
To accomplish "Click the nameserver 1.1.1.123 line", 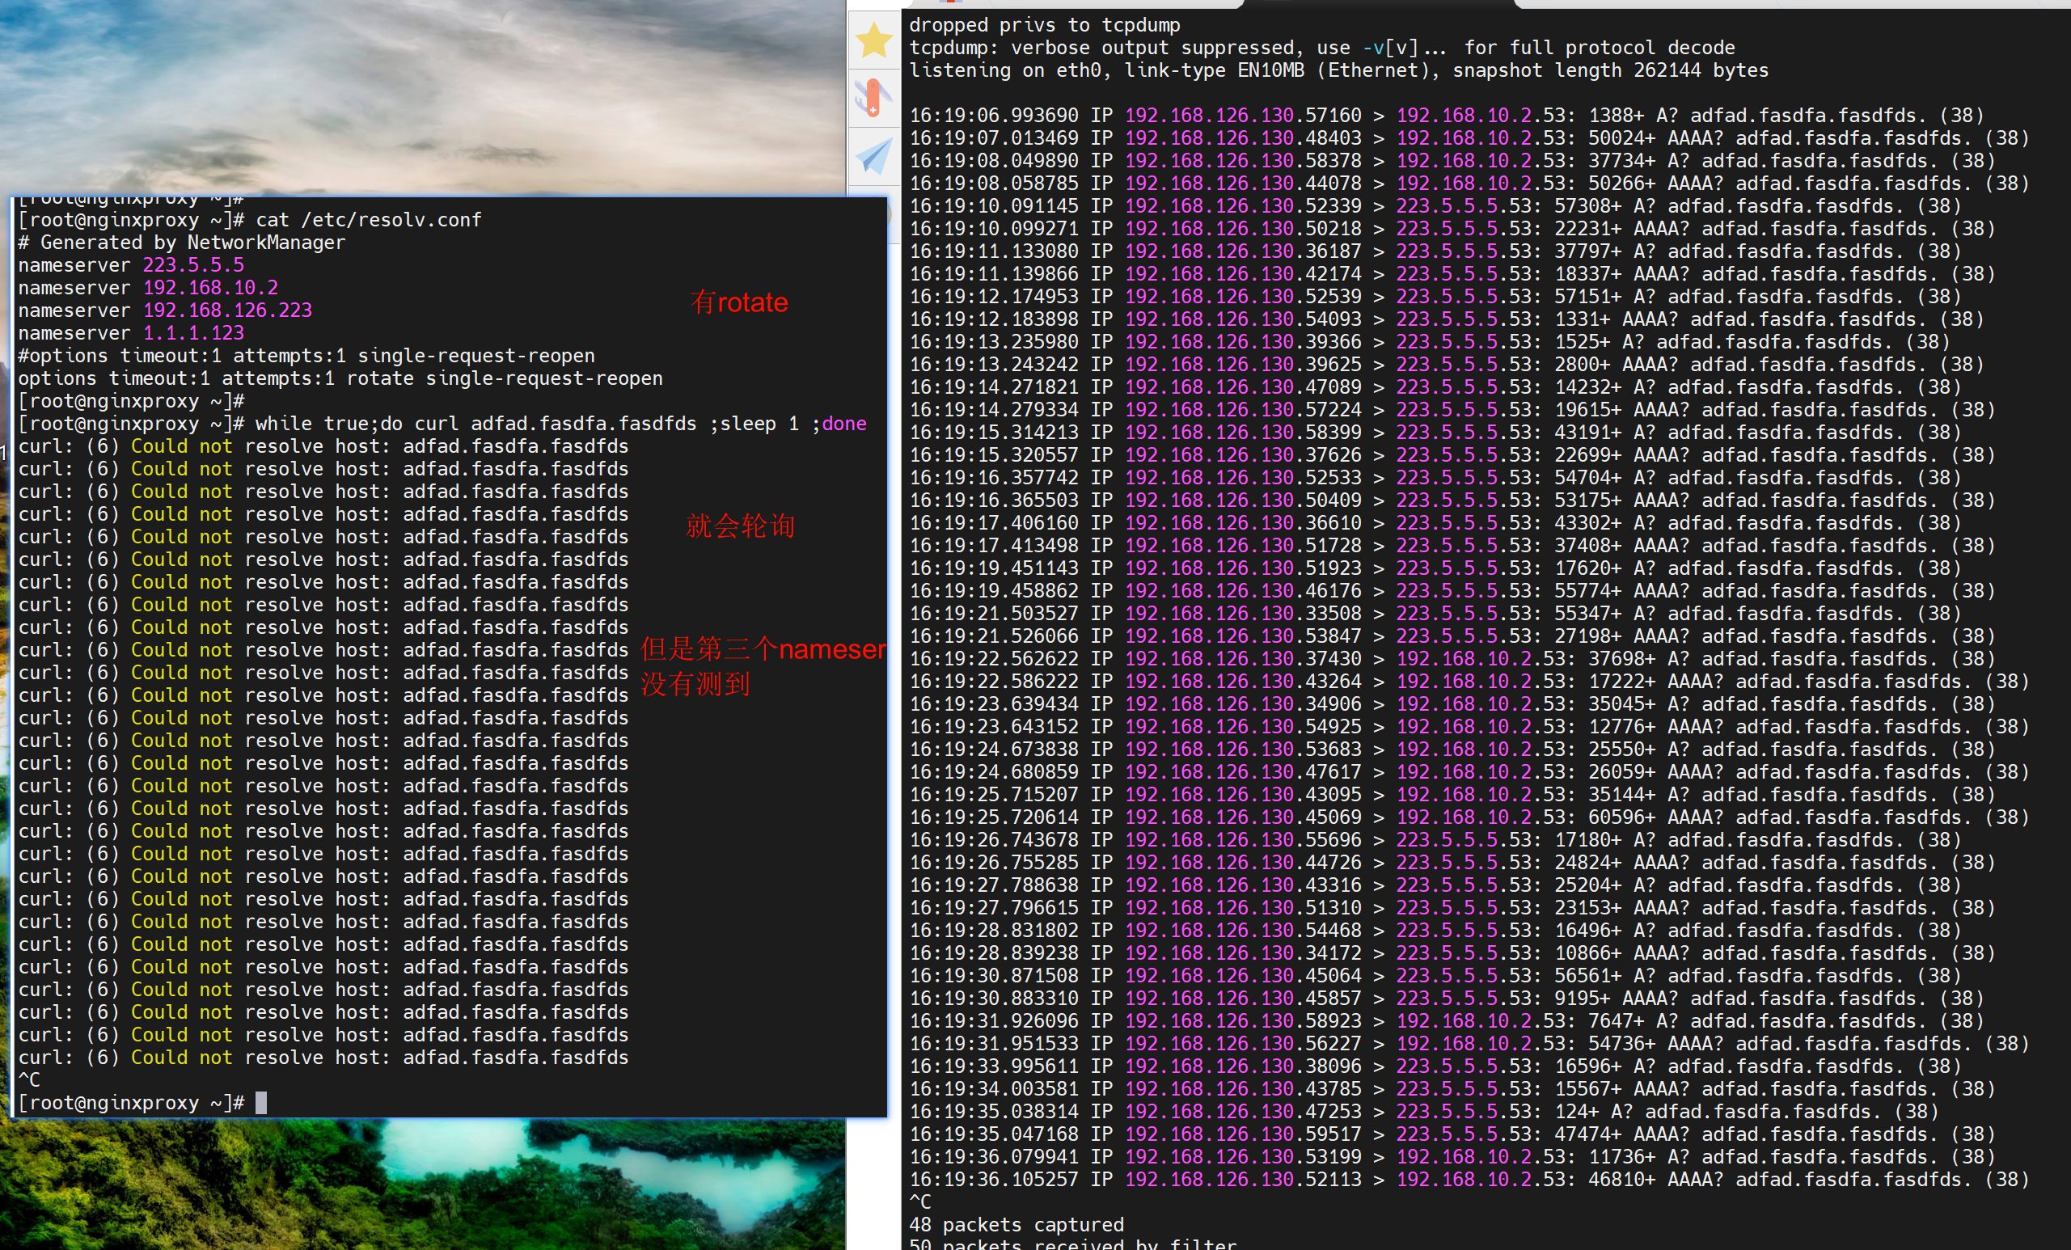I will [131, 334].
